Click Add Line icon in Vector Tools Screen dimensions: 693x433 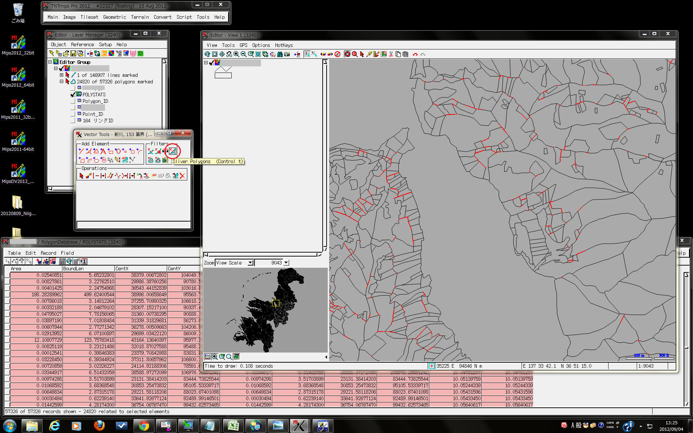point(81,151)
